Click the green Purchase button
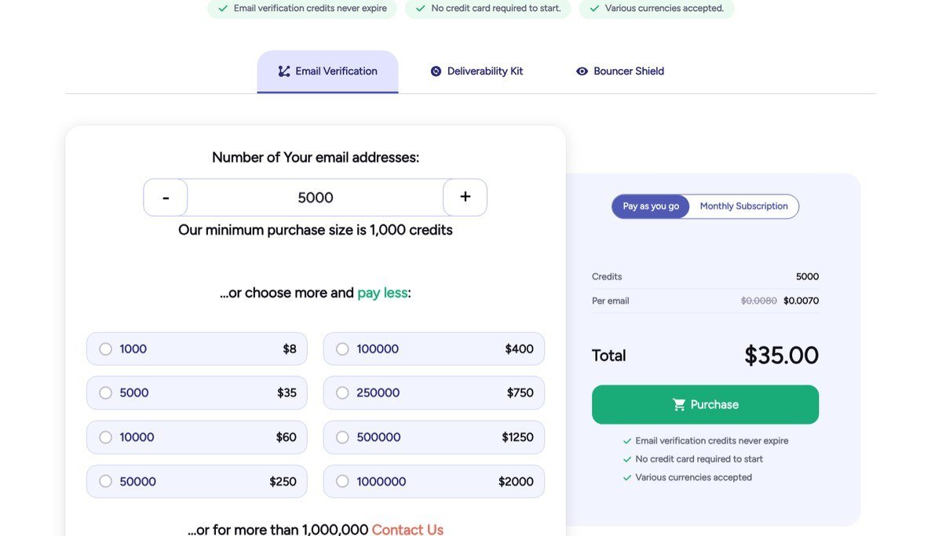942x536 pixels. [x=705, y=405]
